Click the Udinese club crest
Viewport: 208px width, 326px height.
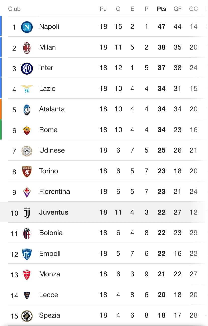[27, 151]
